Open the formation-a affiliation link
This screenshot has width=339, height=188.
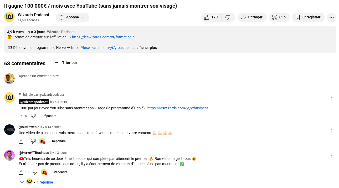click(x=105, y=37)
